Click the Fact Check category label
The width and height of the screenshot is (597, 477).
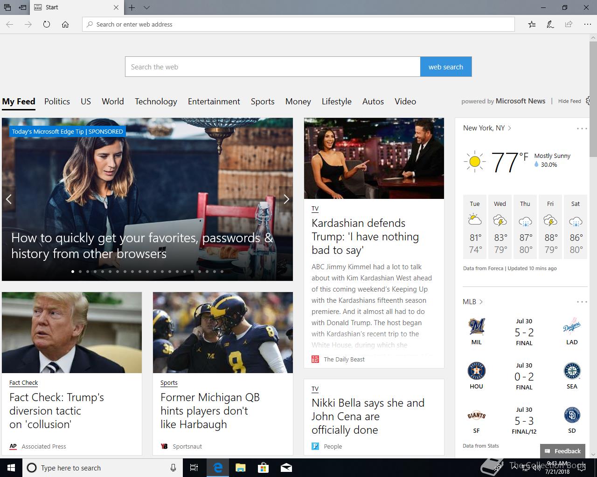24,382
